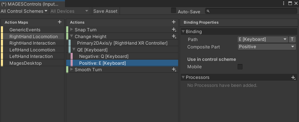Image resolution: width=299 pixels, height=122 pixels.
Task: Open the Path dropdown showing E [Keyboard]
Action: (263, 39)
